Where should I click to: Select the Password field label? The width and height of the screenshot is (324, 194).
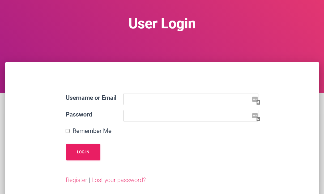point(79,115)
